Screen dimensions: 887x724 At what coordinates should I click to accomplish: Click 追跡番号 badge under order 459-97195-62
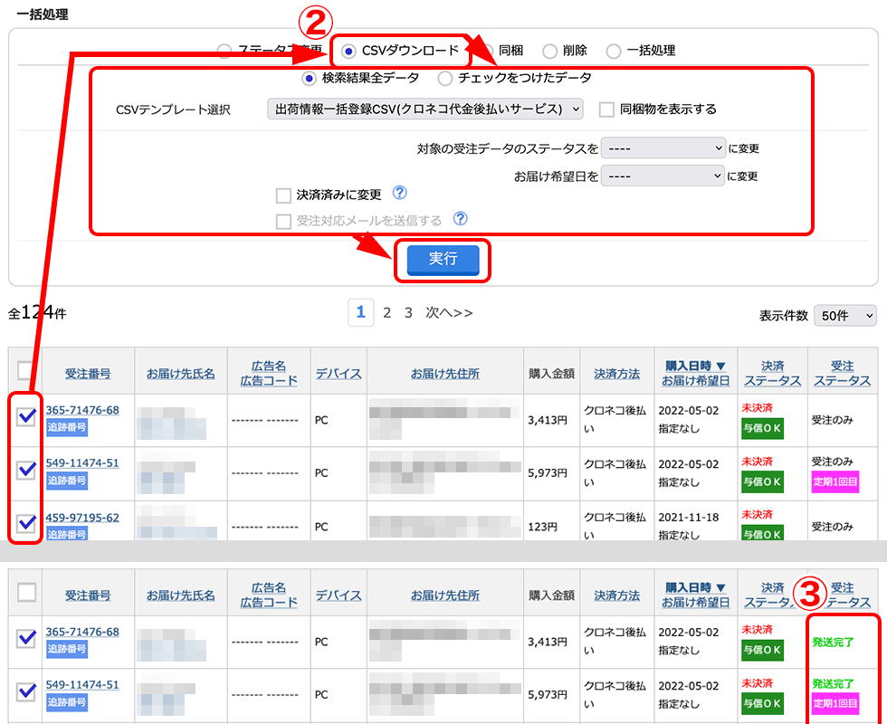(x=67, y=534)
